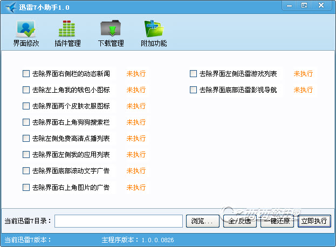
Task: Click 未执行 status beside 高清点播列表 option
Action: (x=136, y=139)
